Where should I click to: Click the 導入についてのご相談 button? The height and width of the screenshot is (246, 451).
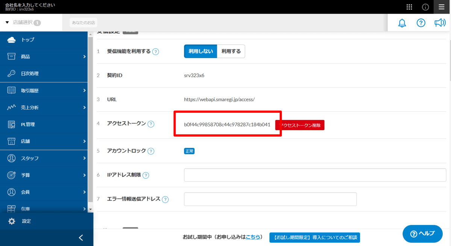pyautogui.click(x=315, y=238)
